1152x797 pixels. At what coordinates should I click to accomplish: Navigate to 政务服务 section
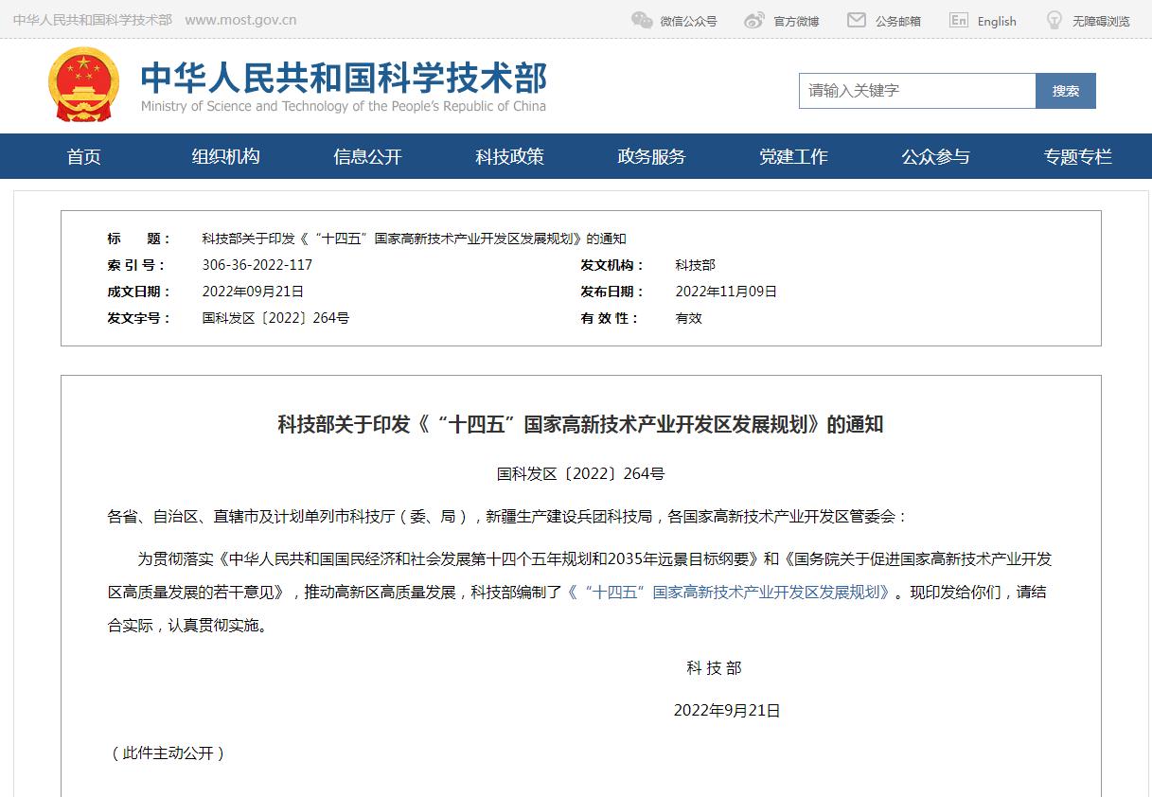pyautogui.click(x=651, y=157)
